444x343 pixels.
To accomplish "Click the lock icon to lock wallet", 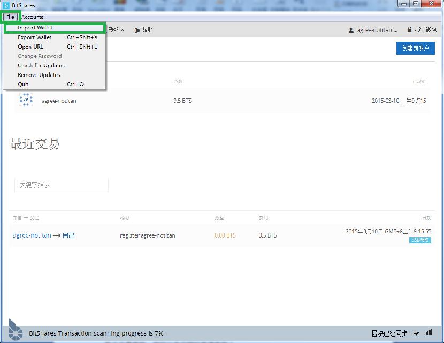I will click(x=410, y=30).
